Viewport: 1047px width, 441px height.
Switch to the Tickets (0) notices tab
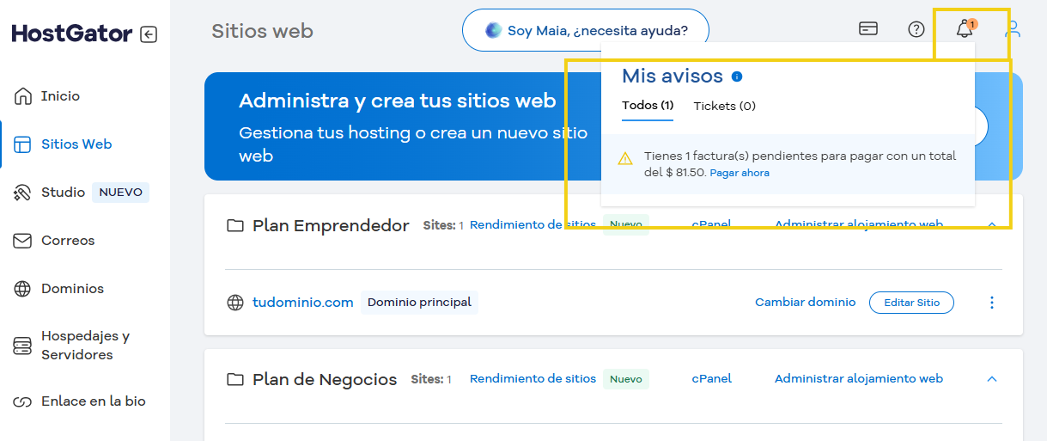pos(725,107)
